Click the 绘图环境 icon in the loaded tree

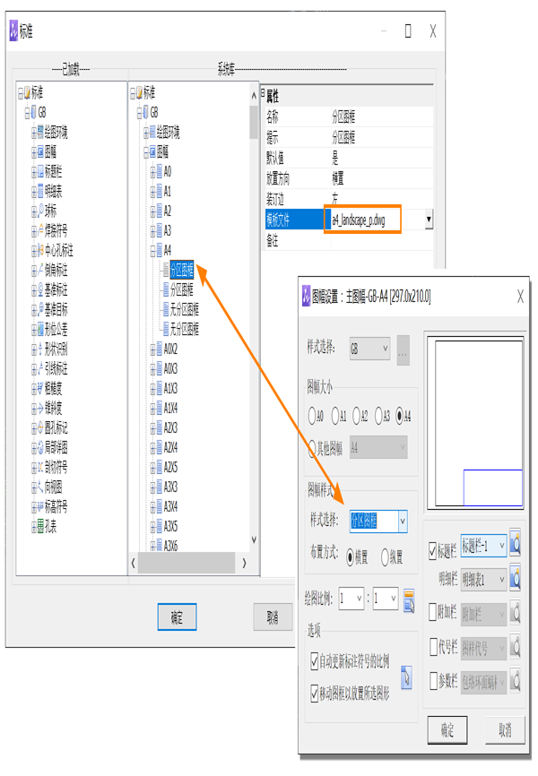[x=40, y=132]
